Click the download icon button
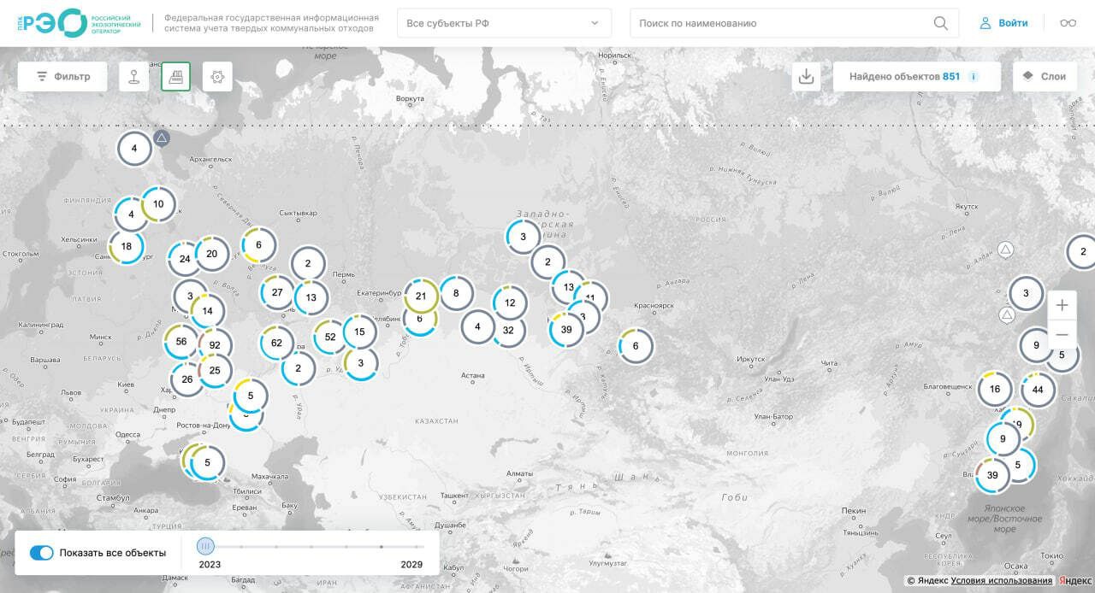Viewport: 1095px width, 593px height. click(x=805, y=77)
